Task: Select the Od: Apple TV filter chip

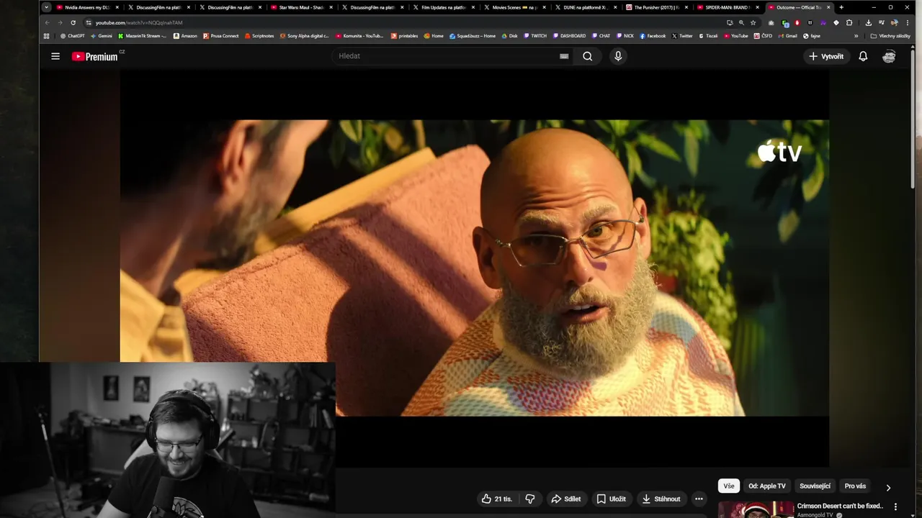Action: coord(767,486)
